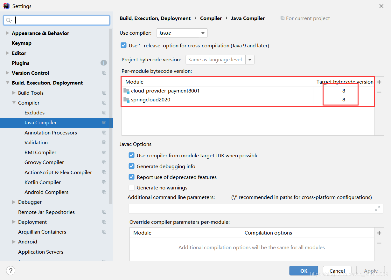Uncheck Generate debugging info
The image size is (391, 280).
(x=131, y=166)
